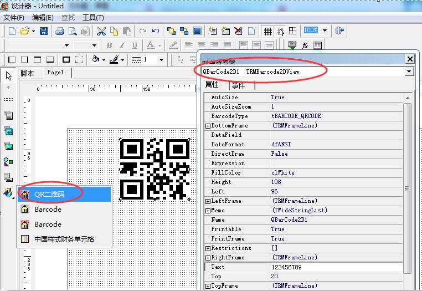422x291 pixels.
Task: Click the FillColor value clWhite
Action: 336,173
